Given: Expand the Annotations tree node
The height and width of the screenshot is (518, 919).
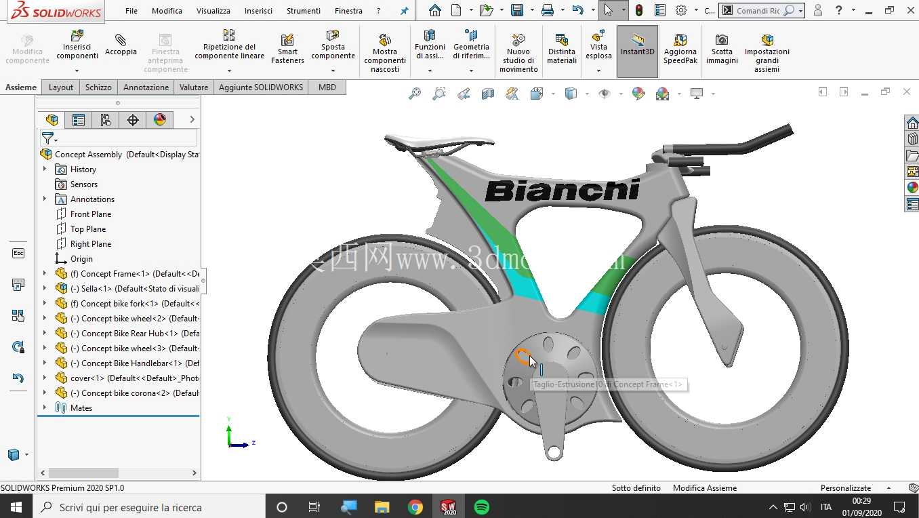Looking at the screenshot, I should pos(45,199).
